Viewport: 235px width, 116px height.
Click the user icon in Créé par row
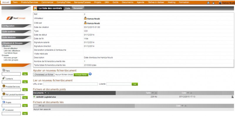coord(85,23)
